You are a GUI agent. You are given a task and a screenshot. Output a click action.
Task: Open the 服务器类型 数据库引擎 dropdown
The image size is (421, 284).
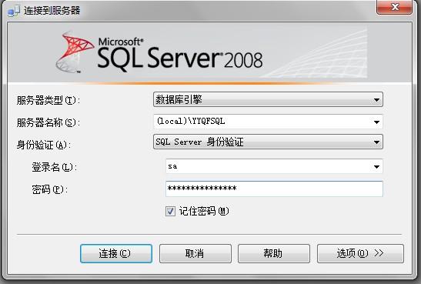[x=268, y=99]
